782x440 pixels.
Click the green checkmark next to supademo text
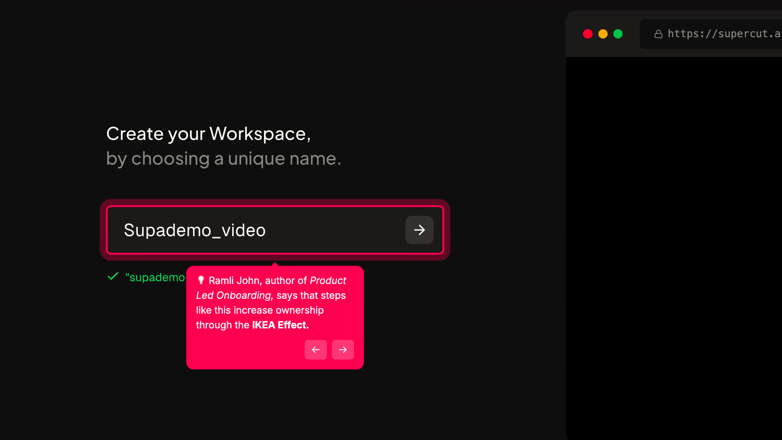[112, 276]
